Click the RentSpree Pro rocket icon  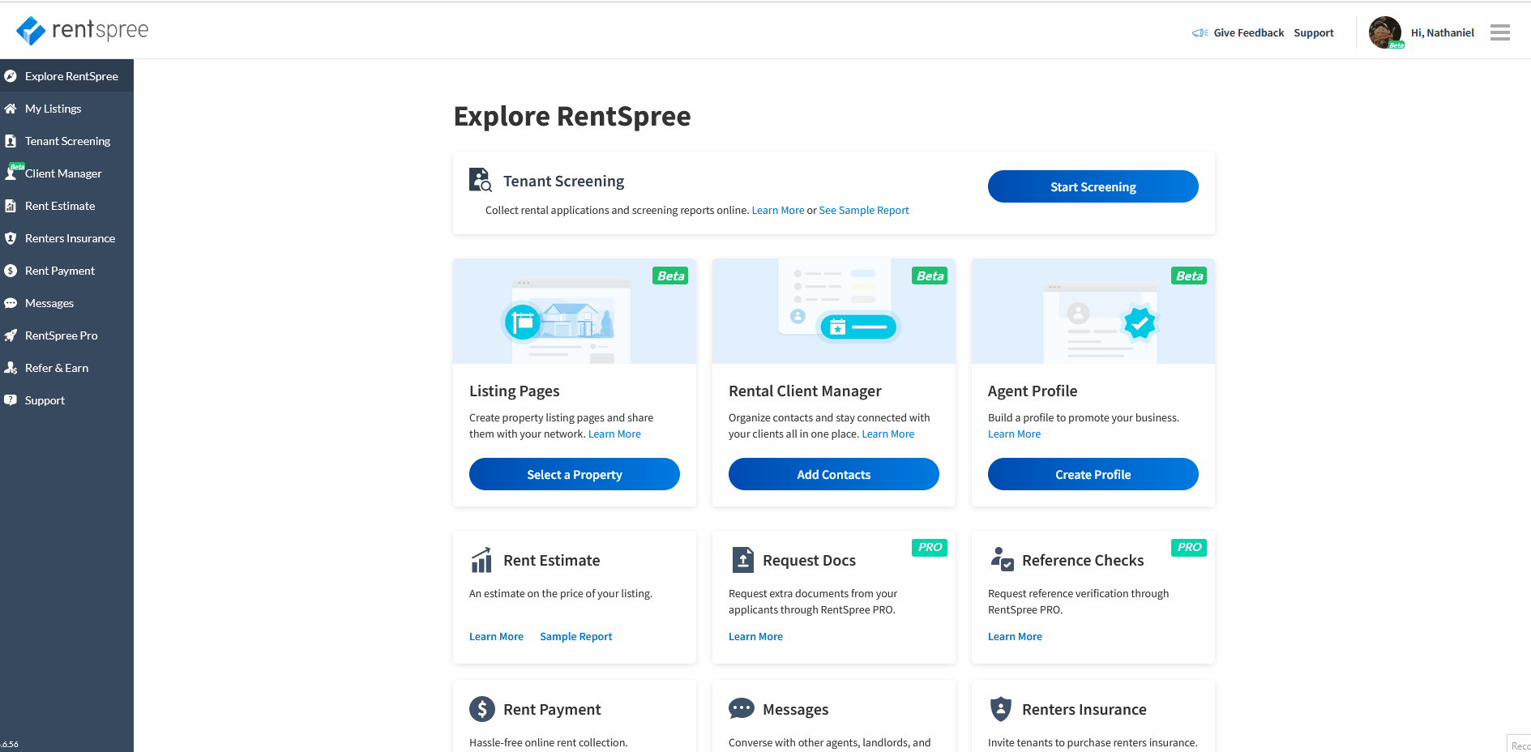pyautogui.click(x=11, y=335)
